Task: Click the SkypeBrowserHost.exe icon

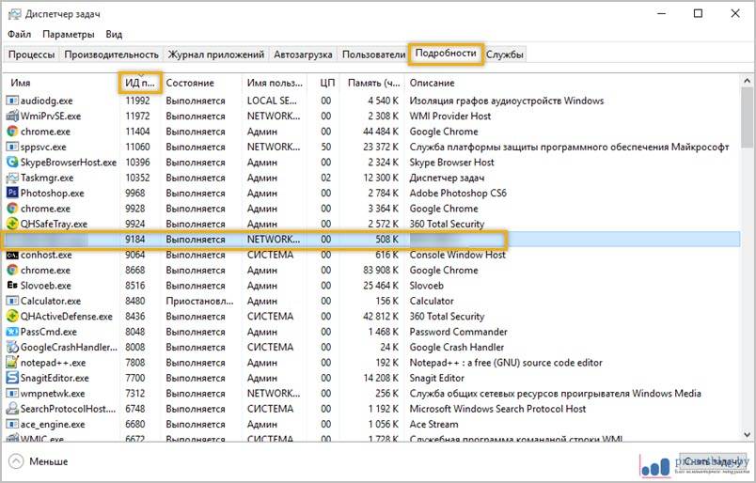Action: 12,162
